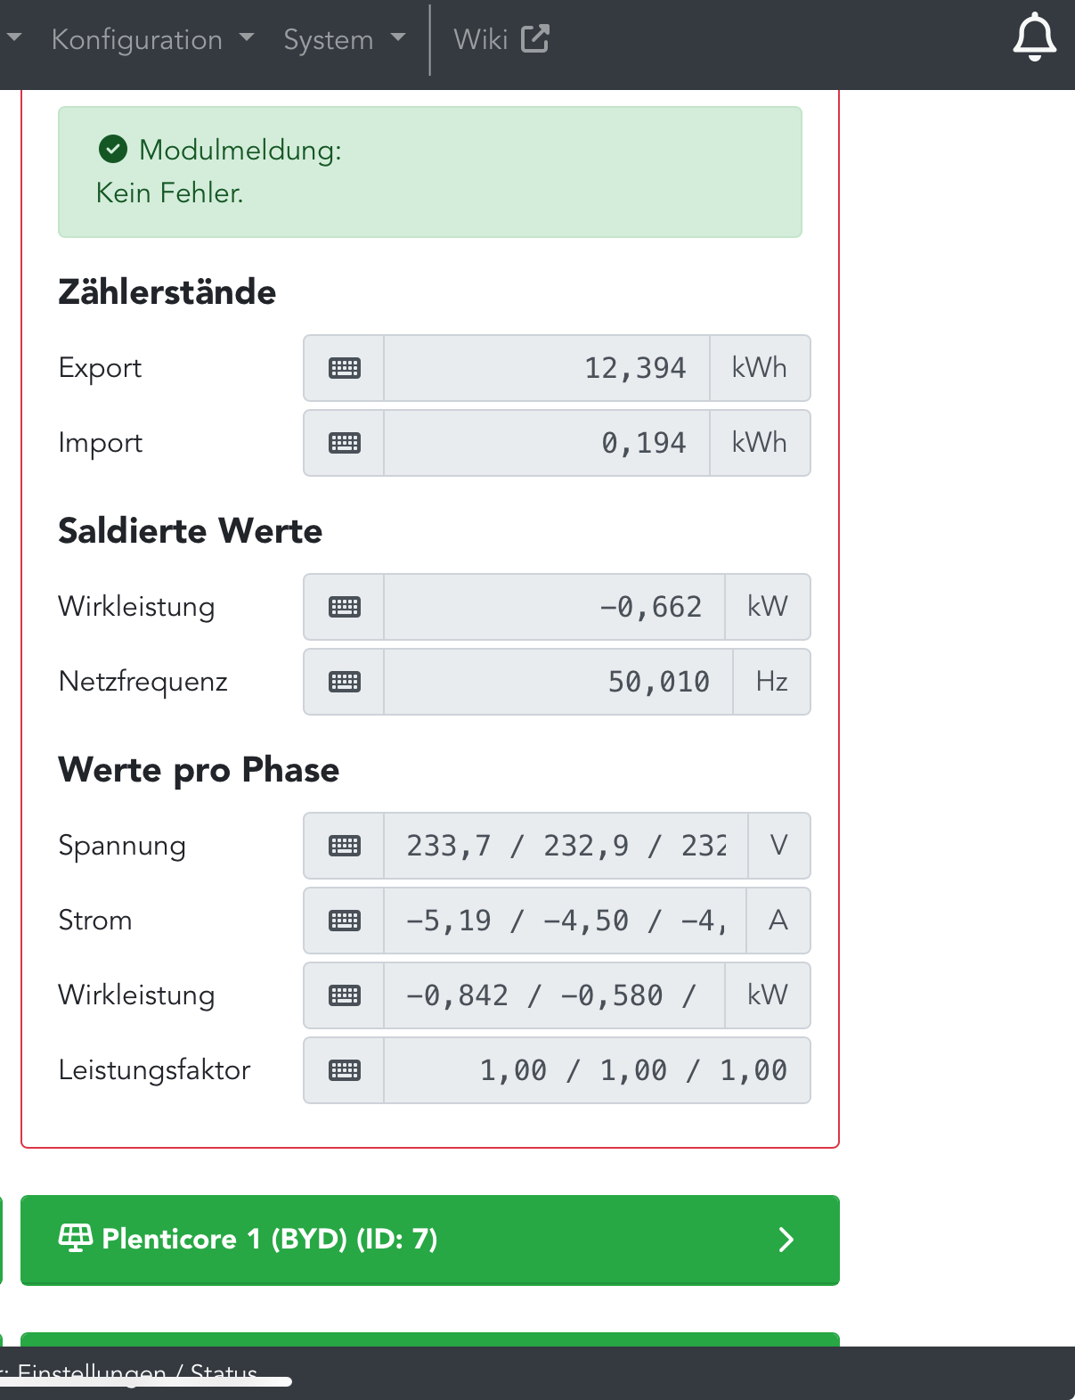Open the System dropdown menu
The width and height of the screenshot is (1075, 1400).
(x=345, y=39)
